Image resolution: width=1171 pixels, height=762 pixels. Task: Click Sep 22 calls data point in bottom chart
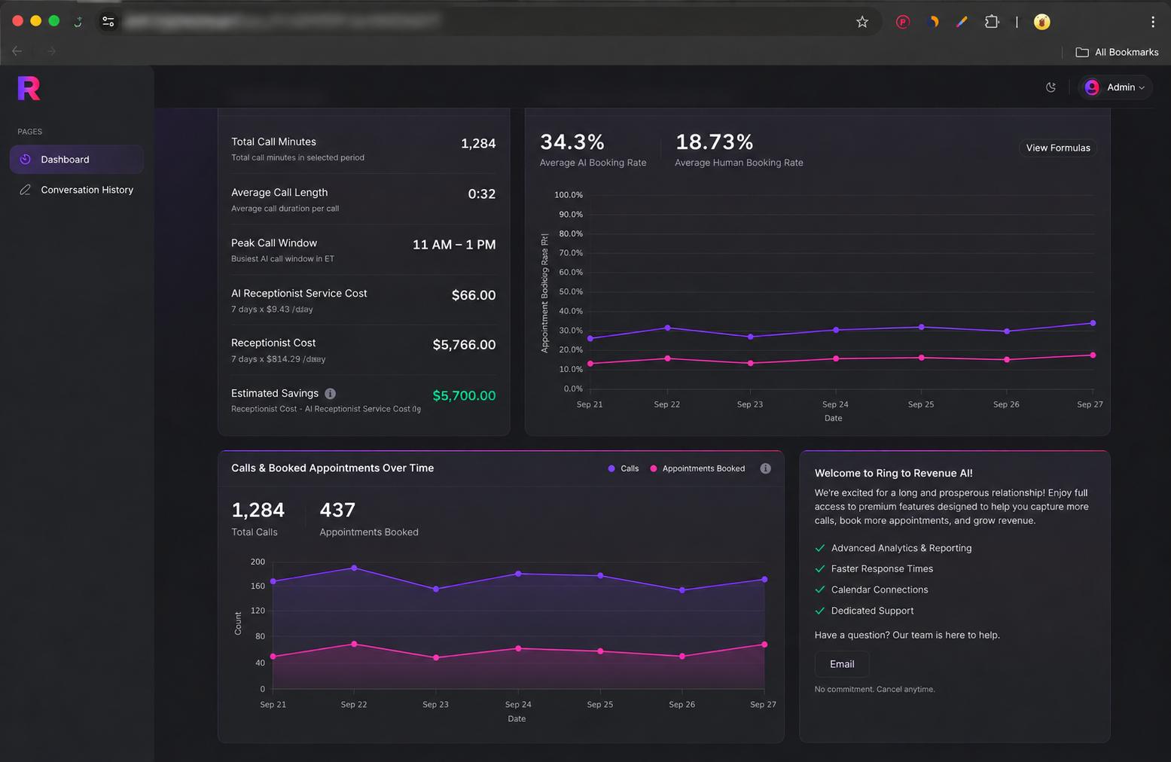[x=354, y=568]
